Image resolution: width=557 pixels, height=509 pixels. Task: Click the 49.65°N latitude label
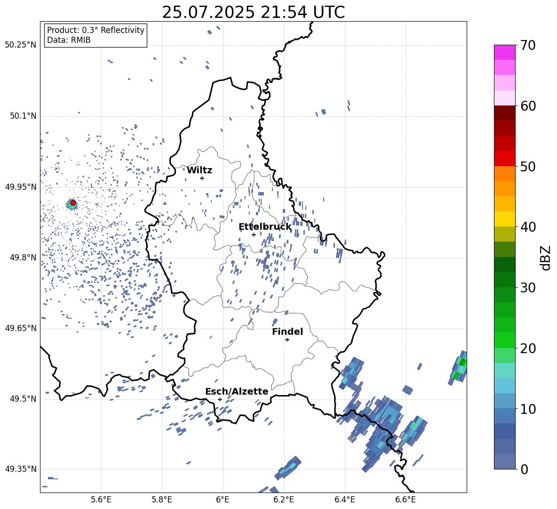click(21, 328)
